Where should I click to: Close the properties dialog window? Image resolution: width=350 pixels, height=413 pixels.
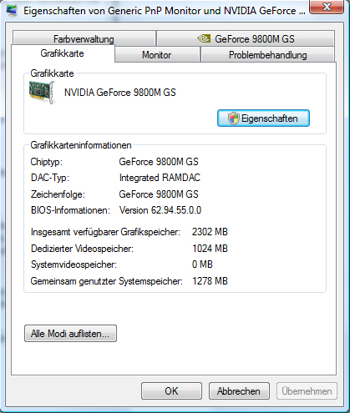[x=327, y=7]
